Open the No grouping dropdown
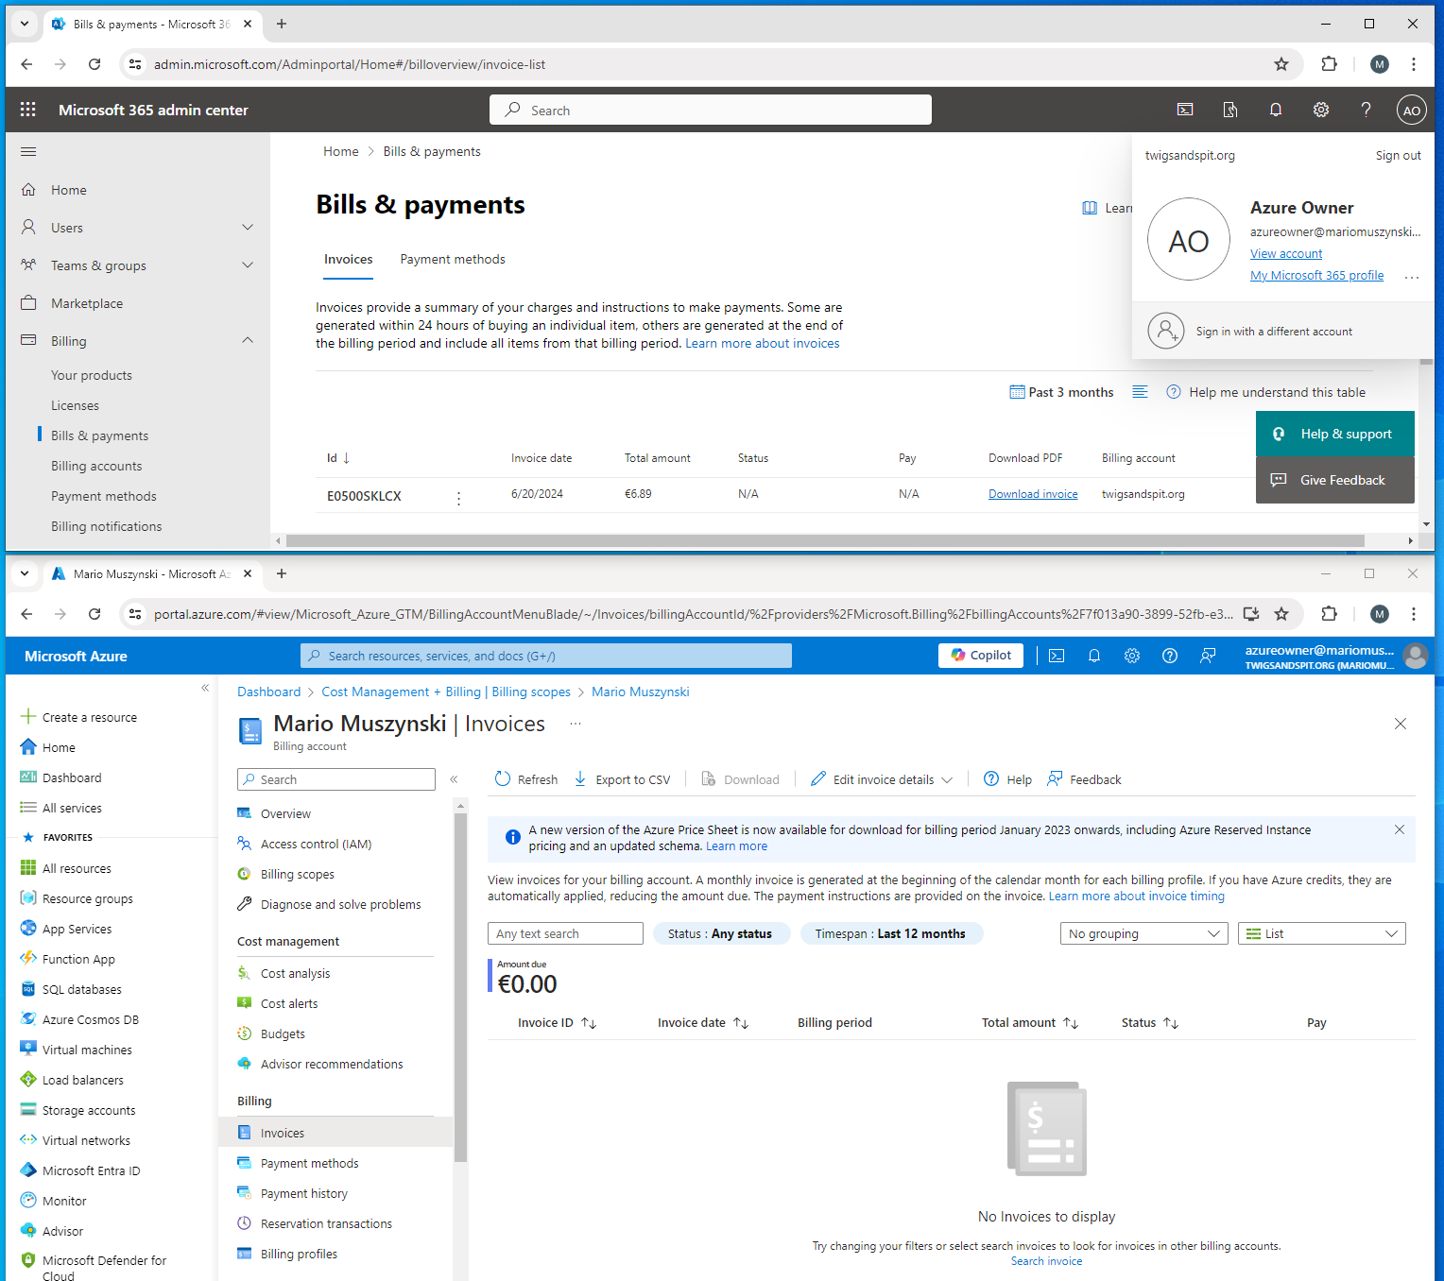The height and width of the screenshot is (1281, 1444). click(1143, 933)
